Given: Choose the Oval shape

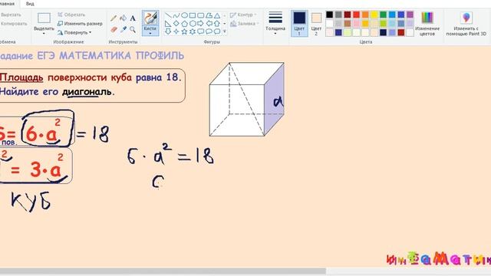Looking at the screenshot, I should (184, 15).
